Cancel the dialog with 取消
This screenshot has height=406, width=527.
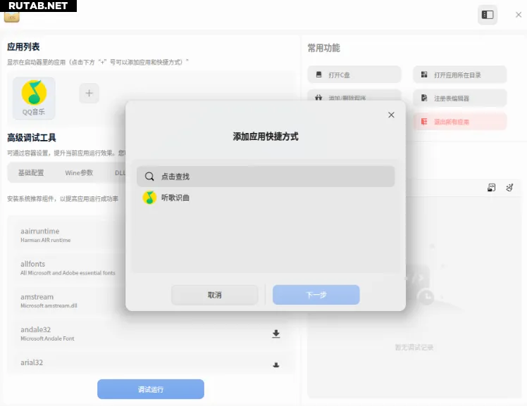click(x=215, y=295)
